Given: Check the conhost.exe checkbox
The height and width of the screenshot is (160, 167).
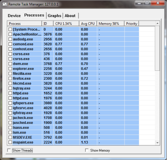Looking at the screenshot, I should coord(10,49).
